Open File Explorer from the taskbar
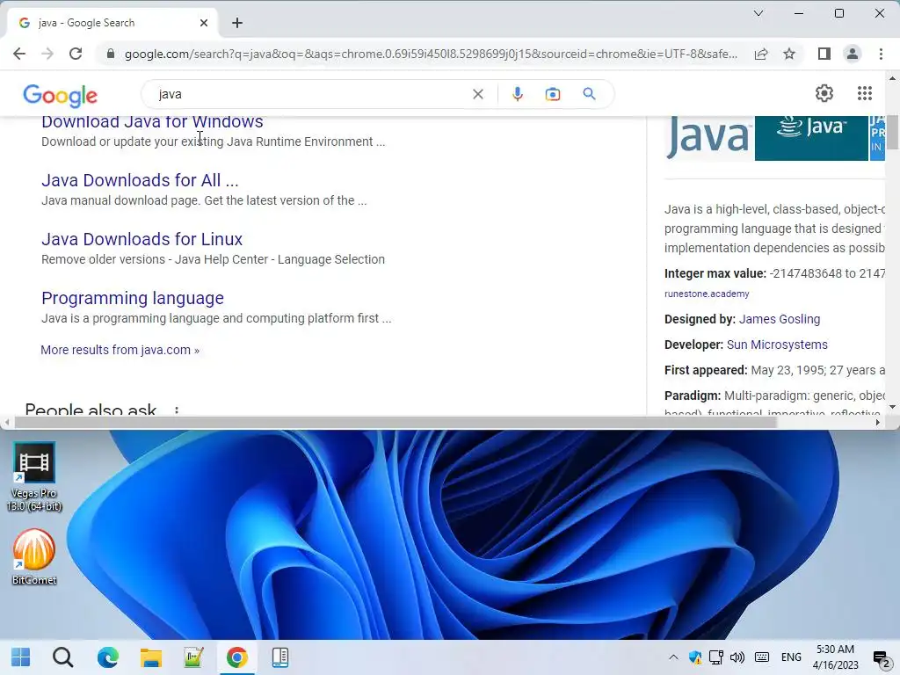This screenshot has width=900, height=675. (x=151, y=657)
